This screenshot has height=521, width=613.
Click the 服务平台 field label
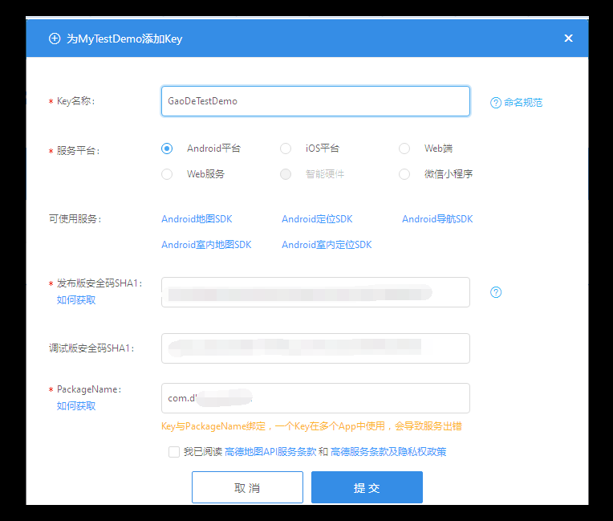pyautogui.click(x=78, y=151)
